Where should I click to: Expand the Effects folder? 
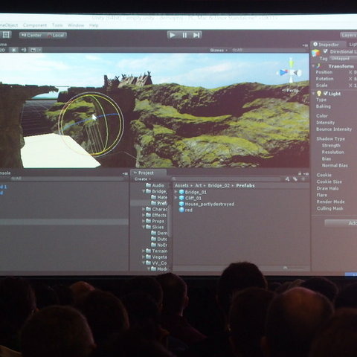(x=144, y=215)
